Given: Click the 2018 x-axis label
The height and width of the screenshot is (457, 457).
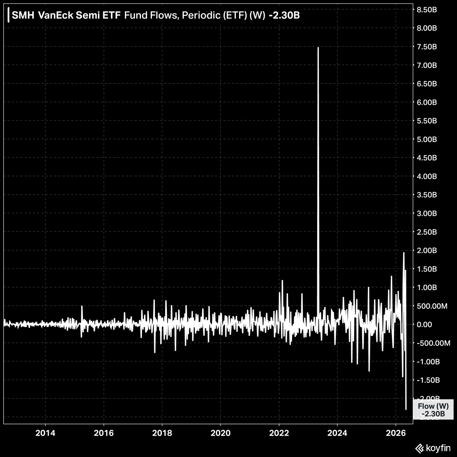Looking at the screenshot, I should (162, 433).
